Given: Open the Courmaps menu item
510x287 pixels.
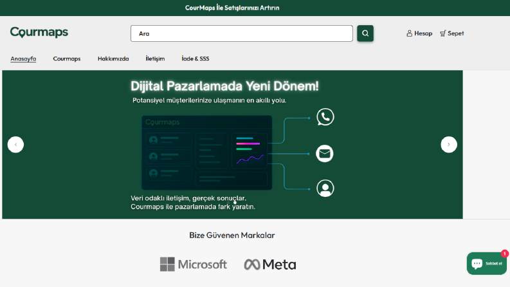Looking at the screenshot, I should click(x=67, y=59).
